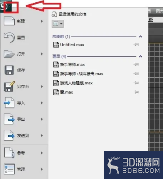Image resolution: width=163 pixels, height=179 pixels.
Task: Click the Untitled.max file icon
Action: click(x=56, y=45)
